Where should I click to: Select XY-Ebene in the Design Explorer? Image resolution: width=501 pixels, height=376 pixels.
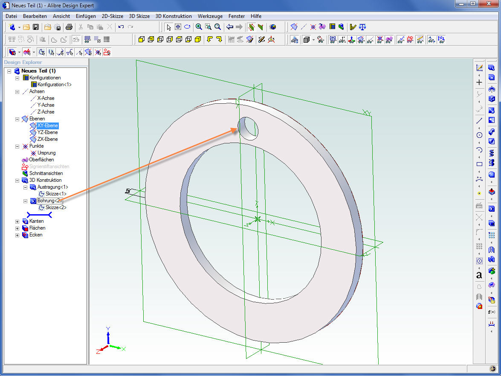click(48, 125)
